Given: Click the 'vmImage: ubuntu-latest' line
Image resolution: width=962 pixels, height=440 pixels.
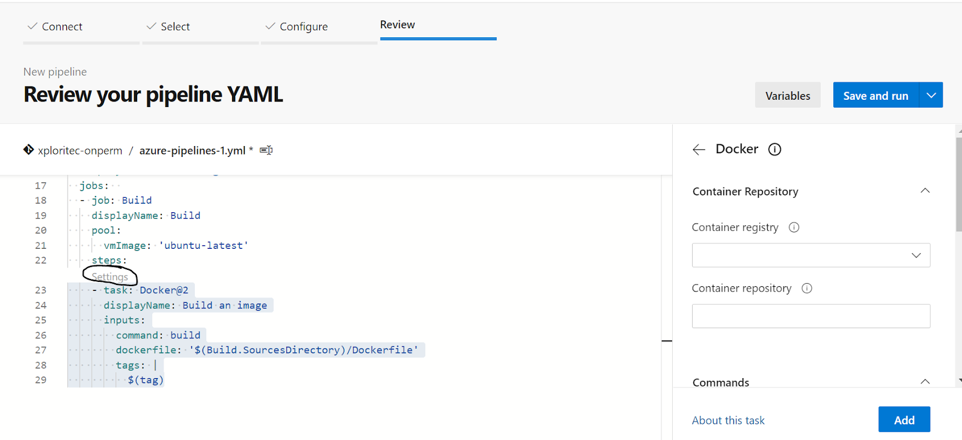Looking at the screenshot, I should pyautogui.click(x=176, y=245).
